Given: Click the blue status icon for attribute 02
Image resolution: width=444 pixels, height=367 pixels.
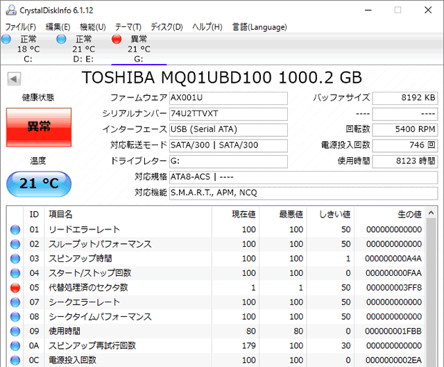Looking at the screenshot, I should point(15,244).
